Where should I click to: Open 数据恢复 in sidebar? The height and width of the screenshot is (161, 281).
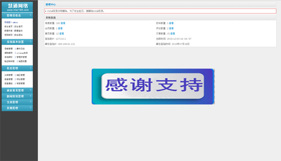coord(8,31)
